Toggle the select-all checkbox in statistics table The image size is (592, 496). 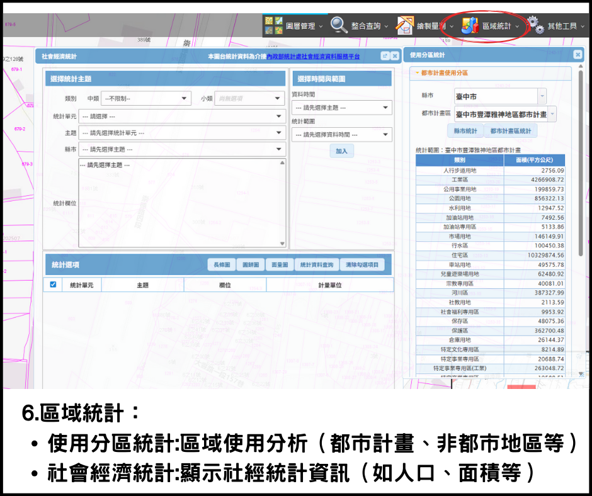tap(53, 285)
